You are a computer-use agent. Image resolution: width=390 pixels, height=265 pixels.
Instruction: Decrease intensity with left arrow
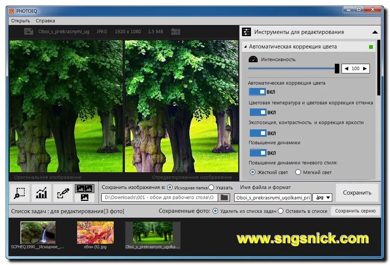pyautogui.click(x=346, y=69)
